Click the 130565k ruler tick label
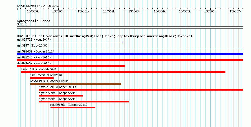Image resolution: width=251 pixels, height=127 pixels. click(185, 11)
